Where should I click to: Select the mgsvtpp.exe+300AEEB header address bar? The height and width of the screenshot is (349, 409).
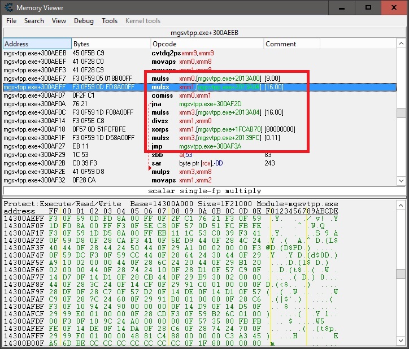pyautogui.click(x=204, y=33)
